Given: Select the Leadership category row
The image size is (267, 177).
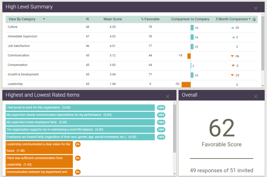Looking at the screenshot, I should click(x=15, y=84).
